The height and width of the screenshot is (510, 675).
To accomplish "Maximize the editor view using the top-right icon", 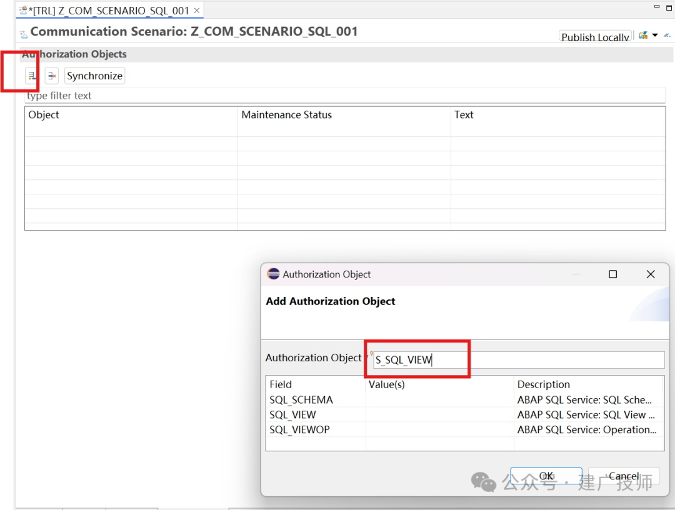I will (669, 7).
